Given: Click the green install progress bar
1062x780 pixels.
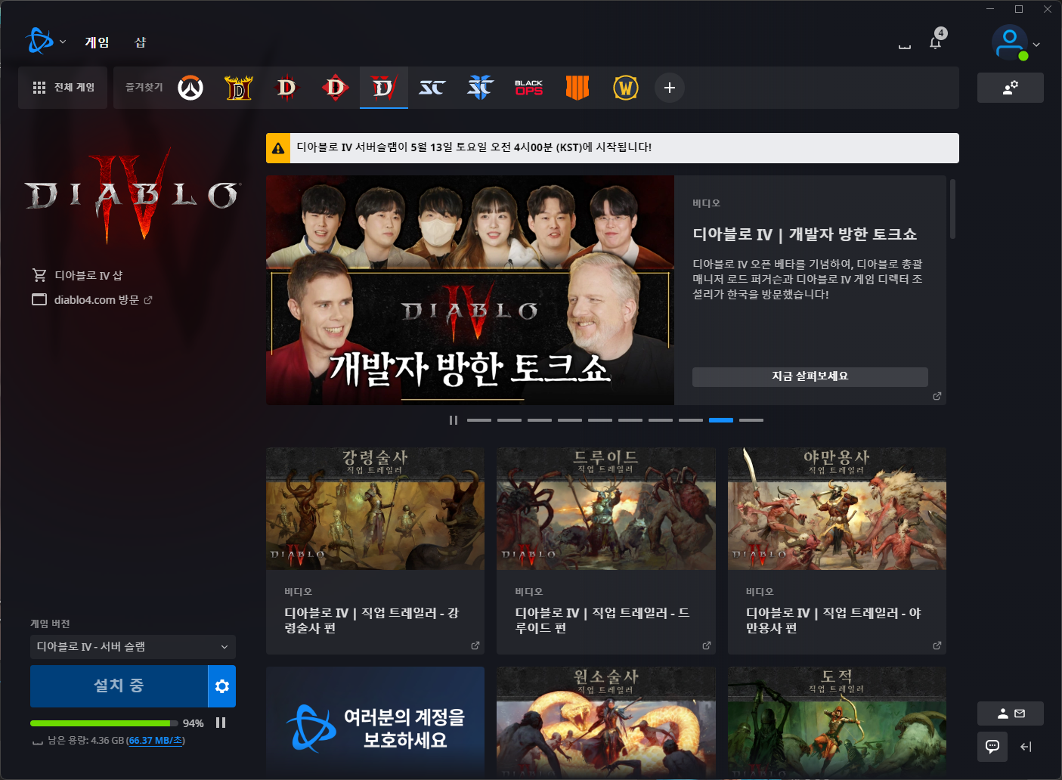Looking at the screenshot, I should pyautogui.click(x=104, y=723).
